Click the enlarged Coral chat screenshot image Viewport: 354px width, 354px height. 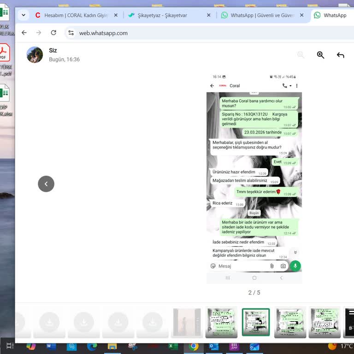(254, 178)
